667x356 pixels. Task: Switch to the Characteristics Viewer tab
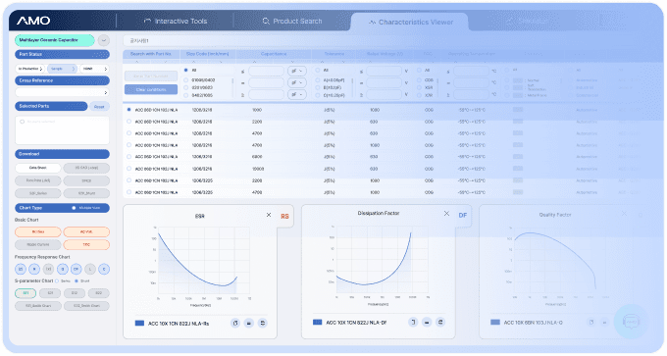point(411,22)
